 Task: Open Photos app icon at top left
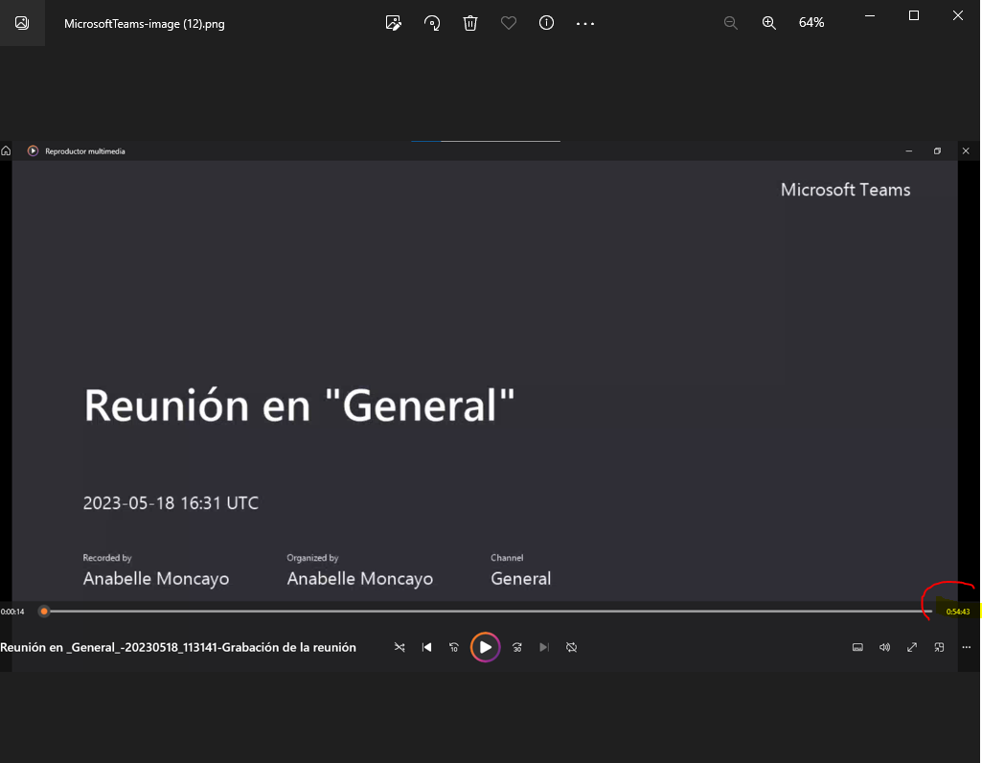click(22, 23)
